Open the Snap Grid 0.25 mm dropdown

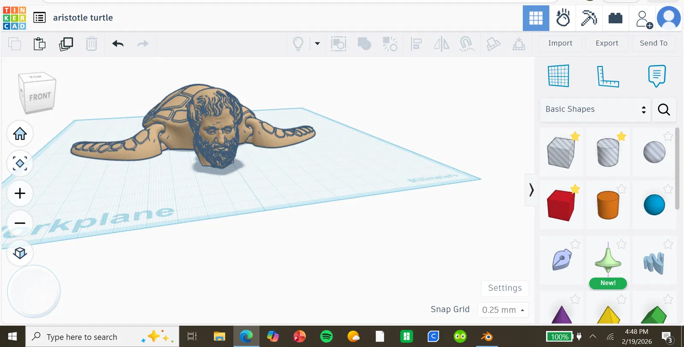tap(503, 310)
